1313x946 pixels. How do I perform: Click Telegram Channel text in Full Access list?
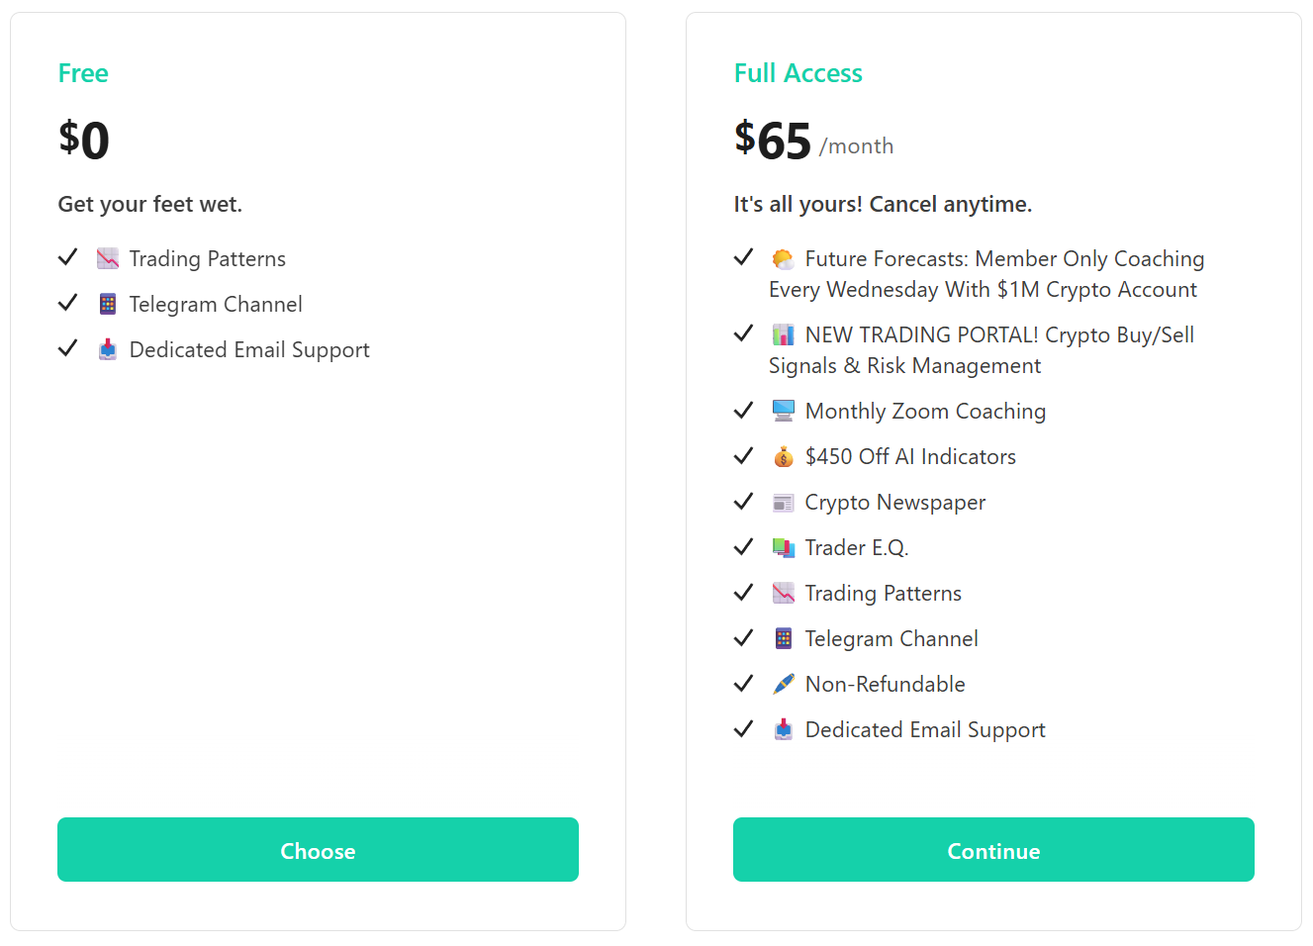[891, 638]
